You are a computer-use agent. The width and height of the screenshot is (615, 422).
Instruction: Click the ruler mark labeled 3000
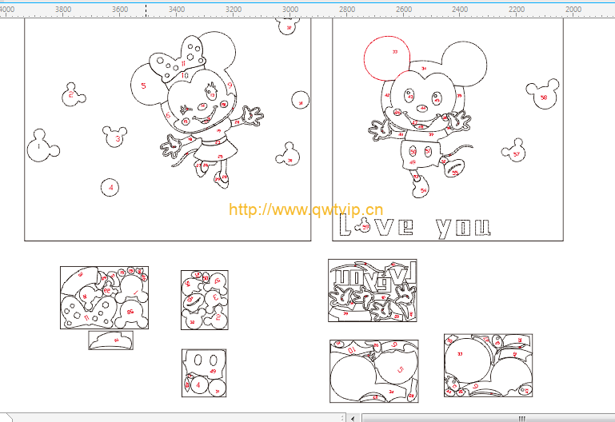290,9
